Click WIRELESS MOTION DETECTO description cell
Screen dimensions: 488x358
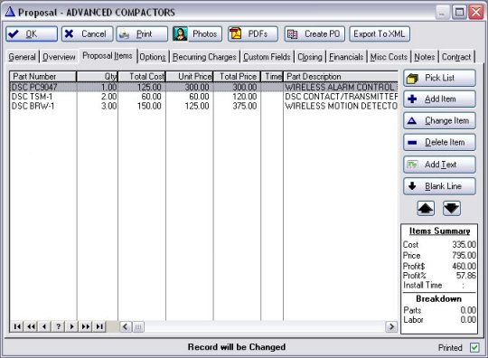tap(341, 106)
